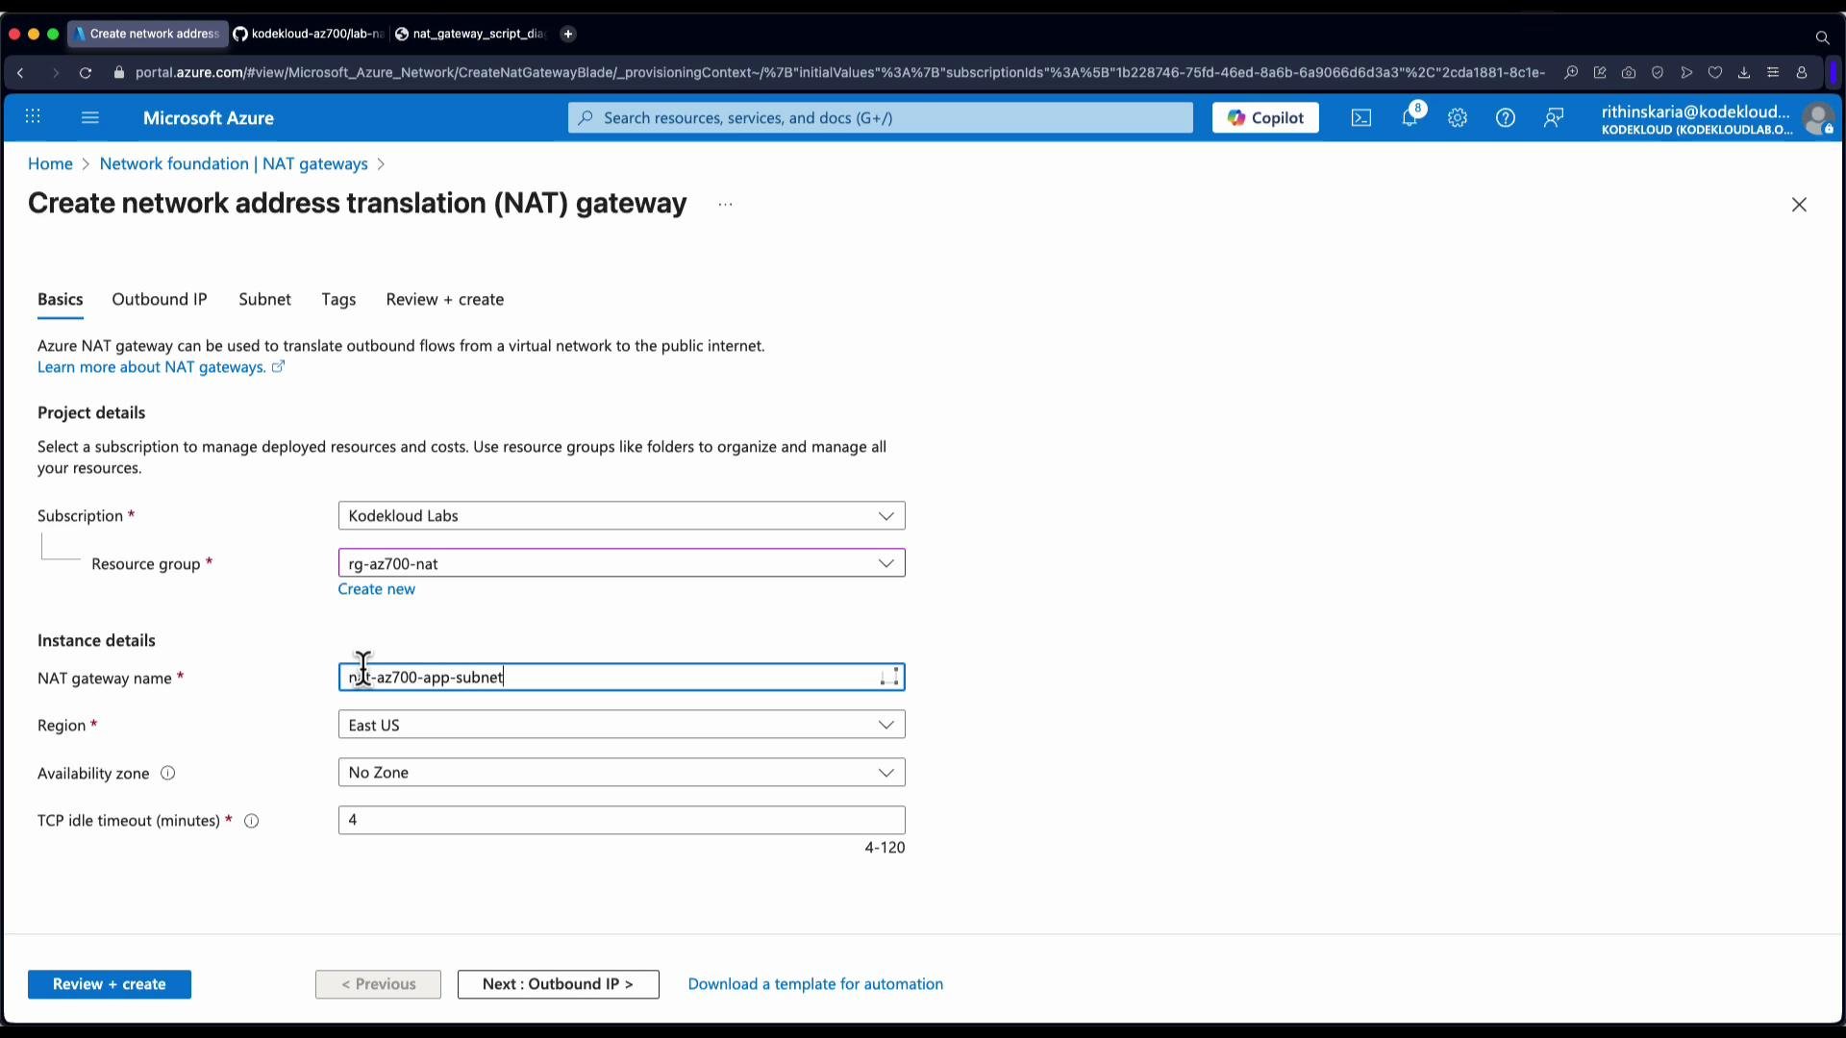The image size is (1846, 1038).
Task: Go back with browser back arrow
Action: point(20,73)
